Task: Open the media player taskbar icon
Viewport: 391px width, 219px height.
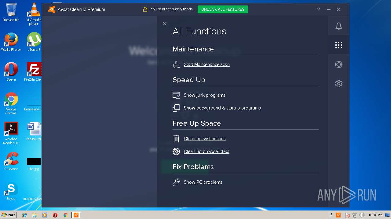Action: [x=45, y=215]
